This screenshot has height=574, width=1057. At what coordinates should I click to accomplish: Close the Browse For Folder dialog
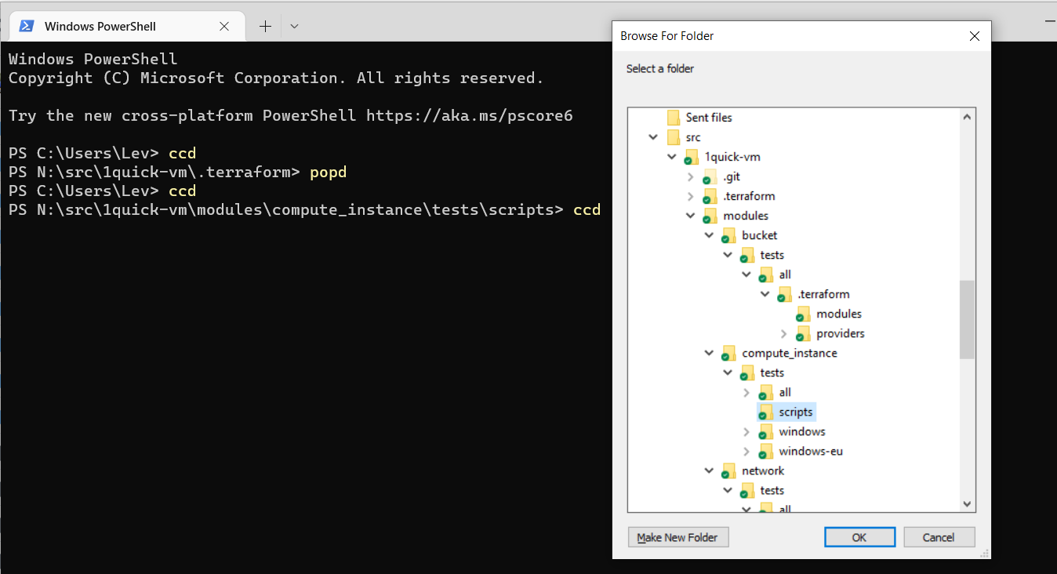click(x=975, y=36)
